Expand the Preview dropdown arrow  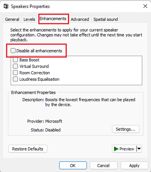[x=139, y=149]
